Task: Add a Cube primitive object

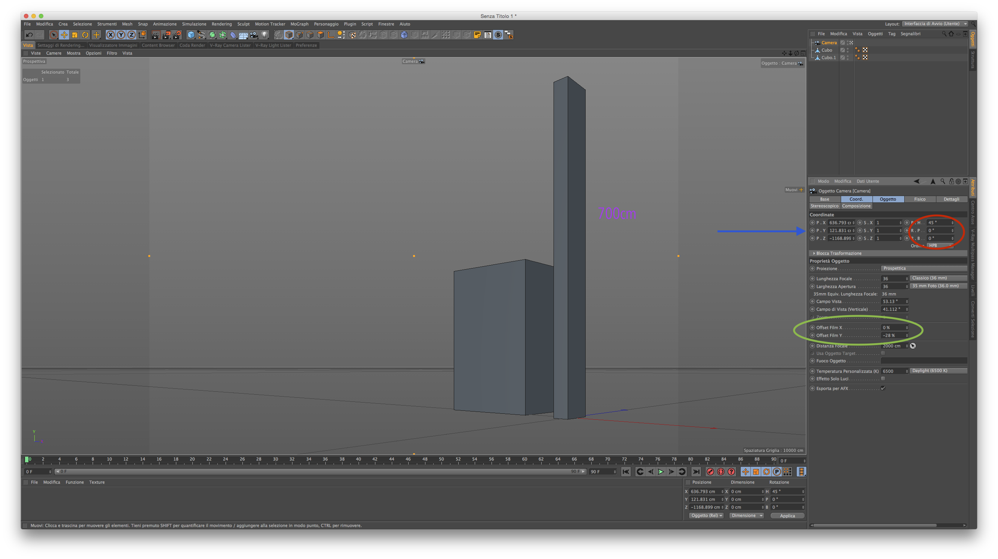Action: (191, 35)
